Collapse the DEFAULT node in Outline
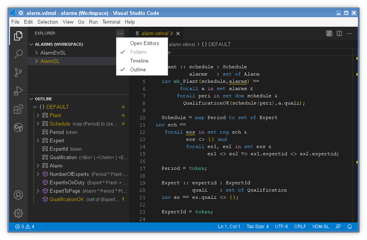Image resolution: width=367 pixels, height=240 pixels. 35,107
